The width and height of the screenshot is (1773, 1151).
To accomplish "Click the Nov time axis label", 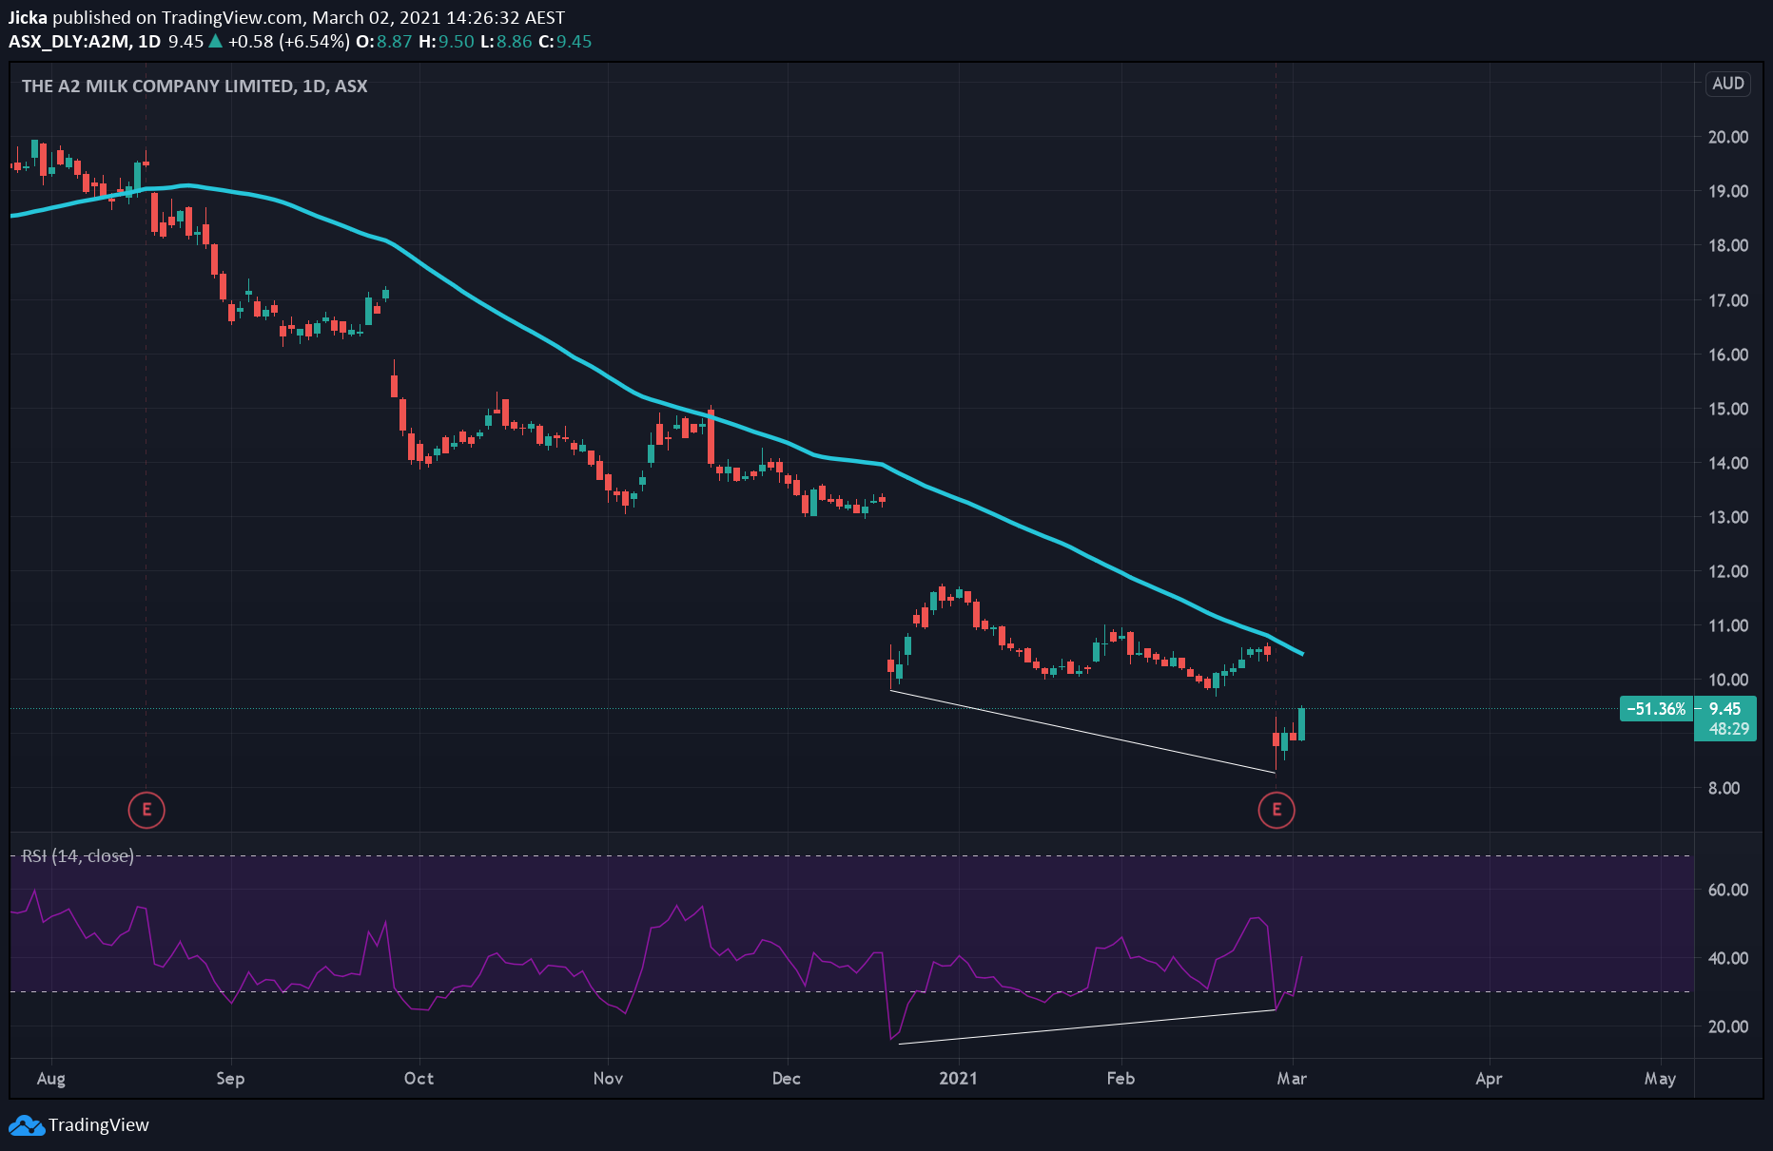I will 608,1079.
